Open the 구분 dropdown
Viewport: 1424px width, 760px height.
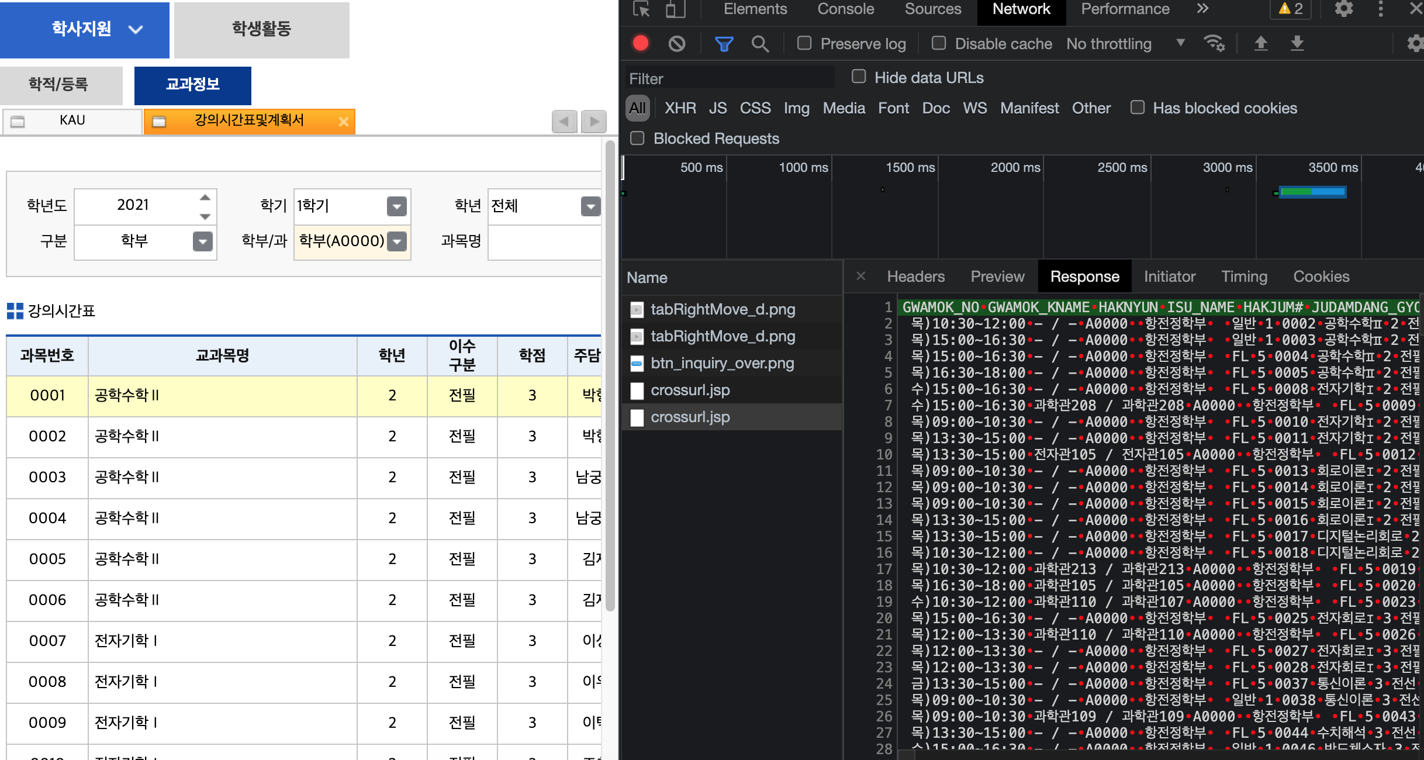[203, 241]
